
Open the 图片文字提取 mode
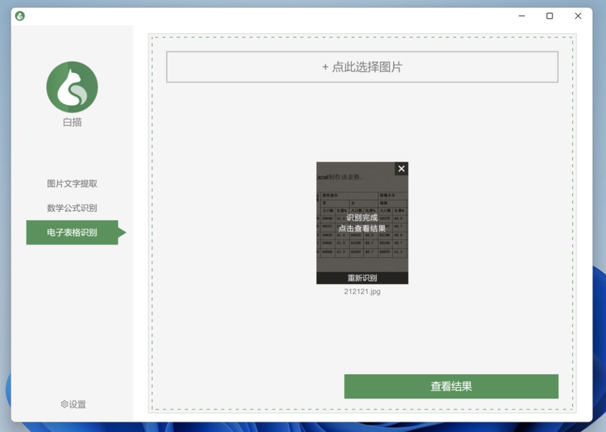point(72,184)
